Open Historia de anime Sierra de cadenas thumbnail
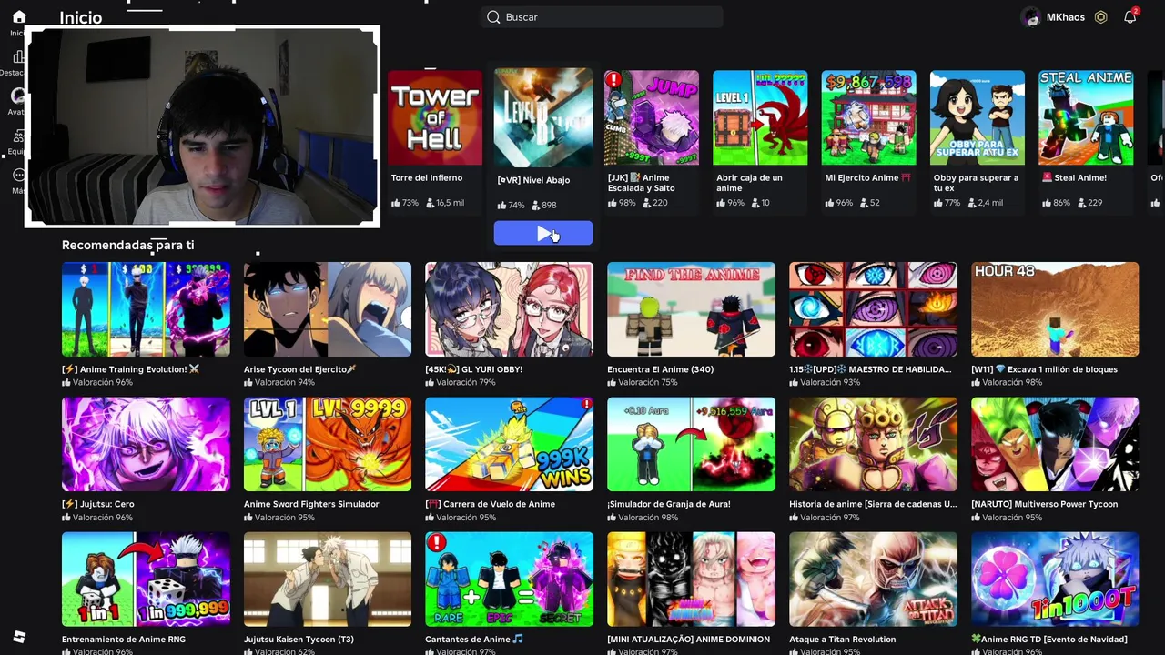 point(873,444)
